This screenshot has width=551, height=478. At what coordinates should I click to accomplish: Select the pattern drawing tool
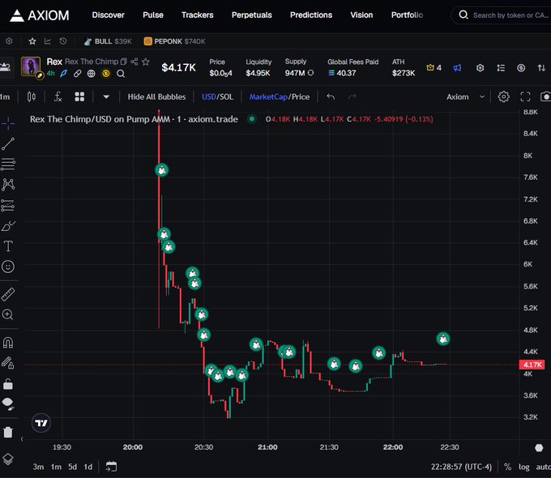click(8, 185)
